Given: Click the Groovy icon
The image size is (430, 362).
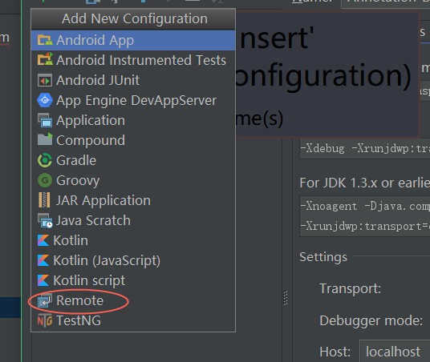Looking at the screenshot, I should (45, 180).
